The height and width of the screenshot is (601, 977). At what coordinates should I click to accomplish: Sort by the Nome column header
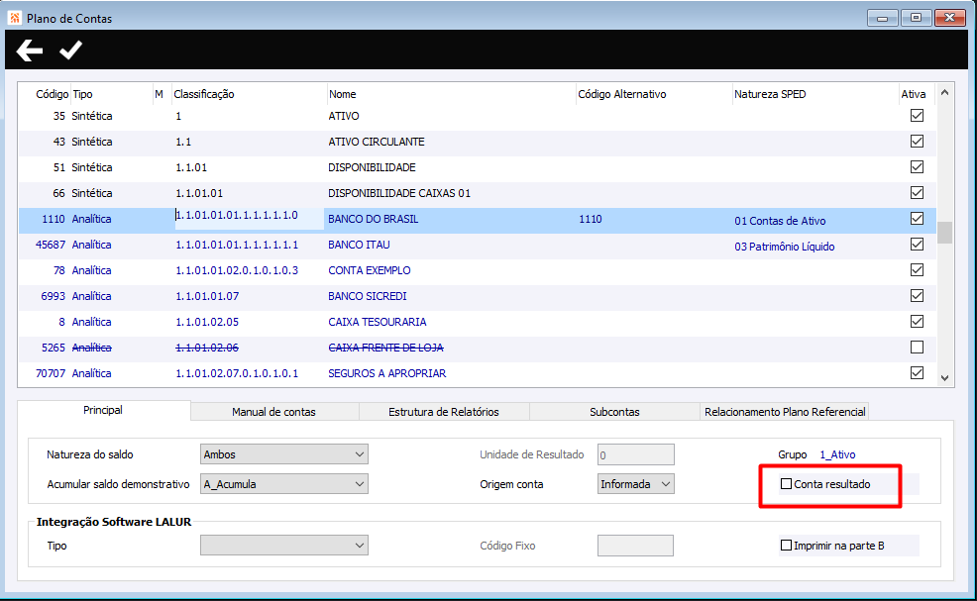click(x=342, y=94)
